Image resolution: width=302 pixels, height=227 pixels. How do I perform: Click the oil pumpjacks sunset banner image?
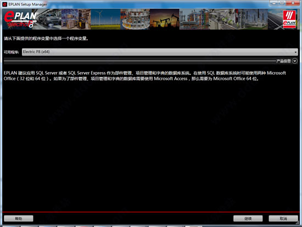pyautogui.click(x=165, y=19)
